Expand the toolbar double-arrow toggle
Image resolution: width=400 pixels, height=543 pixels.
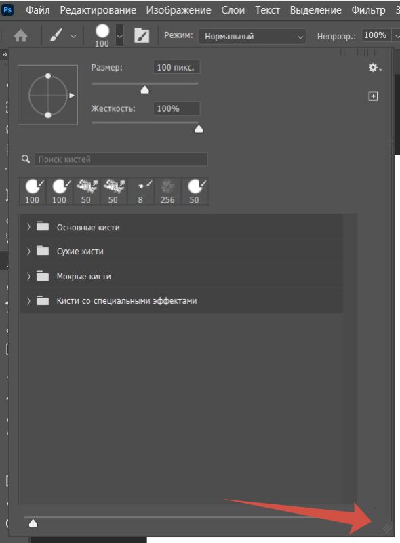[x=5, y=55]
